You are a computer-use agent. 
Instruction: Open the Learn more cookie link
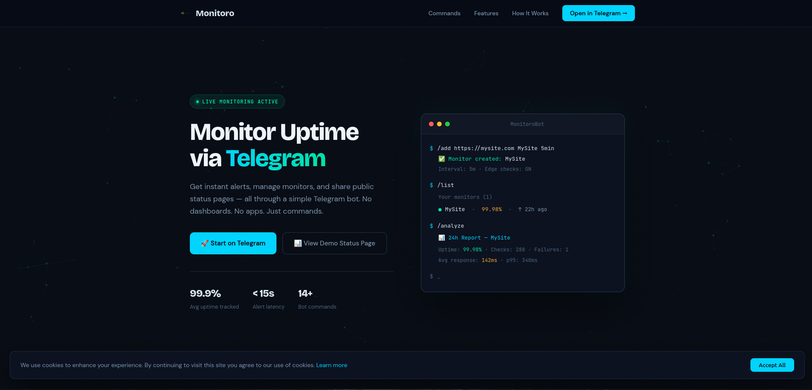[x=332, y=365]
